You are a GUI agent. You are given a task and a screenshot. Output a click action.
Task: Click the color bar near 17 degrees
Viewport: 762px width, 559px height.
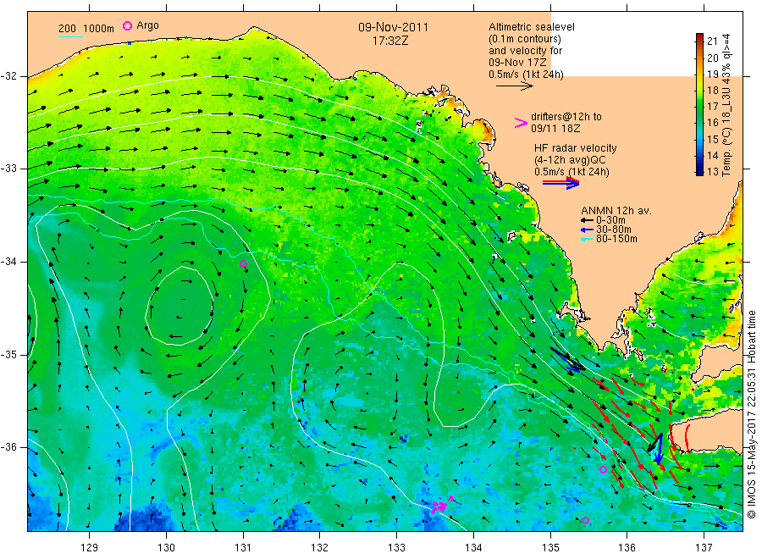pyautogui.click(x=699, y=106)
